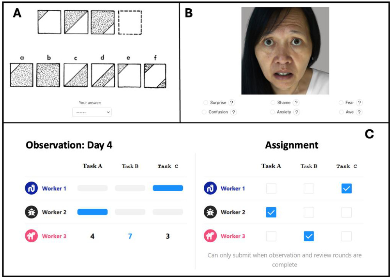The image size is (390, 277).
Task: Click the Task C column header in Observation
Action: 168,166
